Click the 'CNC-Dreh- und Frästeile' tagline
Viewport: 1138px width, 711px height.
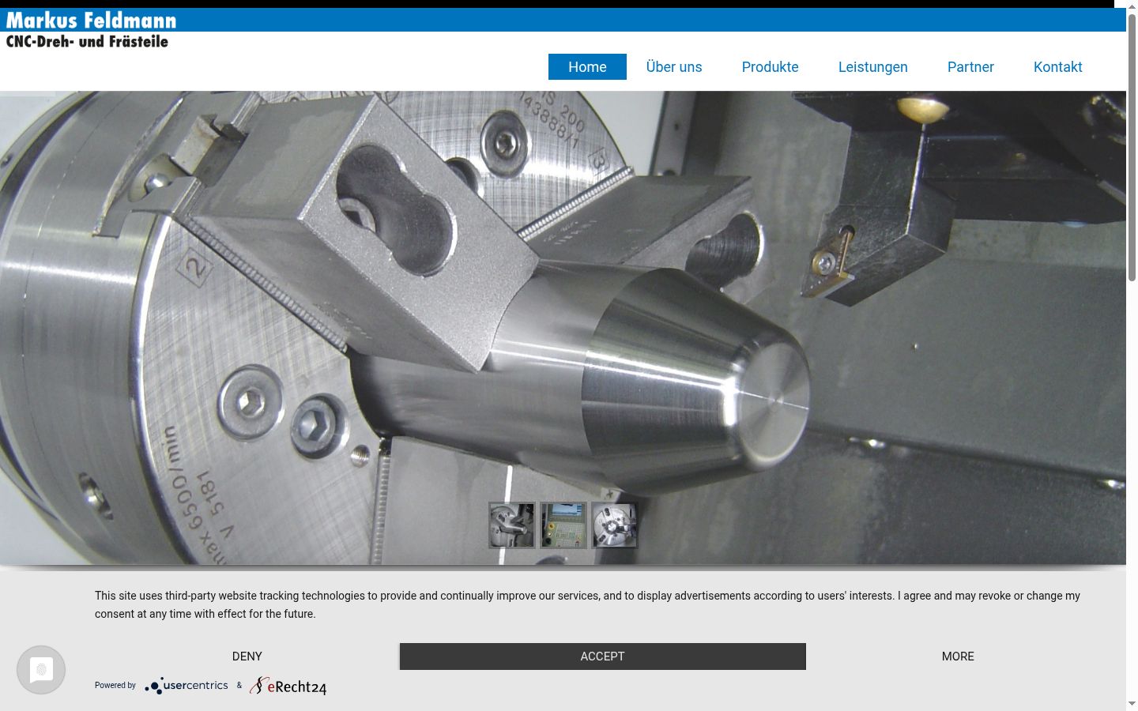tap(87, 42)
